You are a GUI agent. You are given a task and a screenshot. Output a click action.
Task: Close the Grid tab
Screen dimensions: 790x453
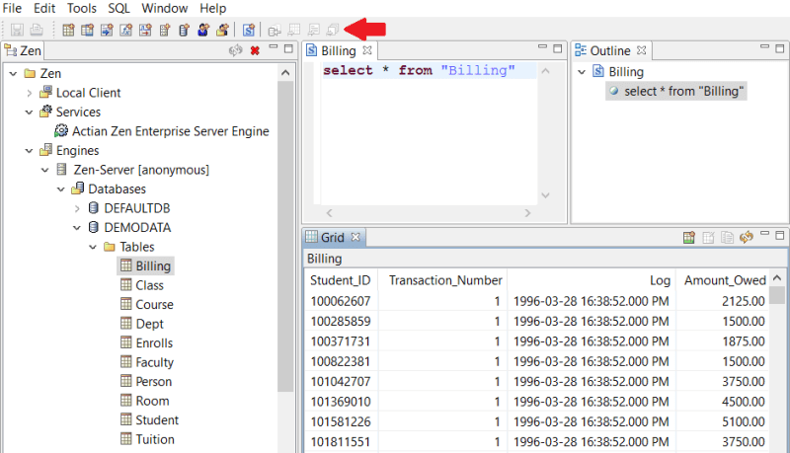(355, 237)
